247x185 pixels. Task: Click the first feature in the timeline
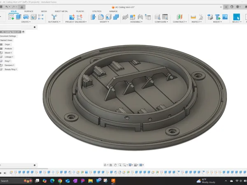(11, 172)
